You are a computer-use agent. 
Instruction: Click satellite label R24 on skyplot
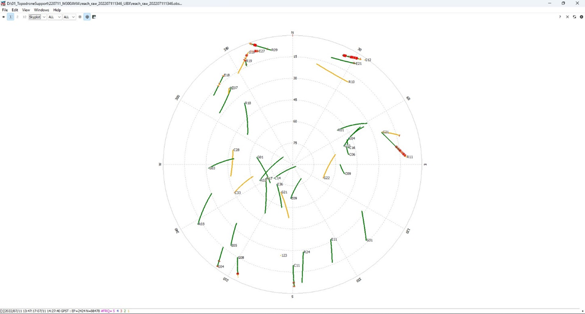(x=307, y=252)
